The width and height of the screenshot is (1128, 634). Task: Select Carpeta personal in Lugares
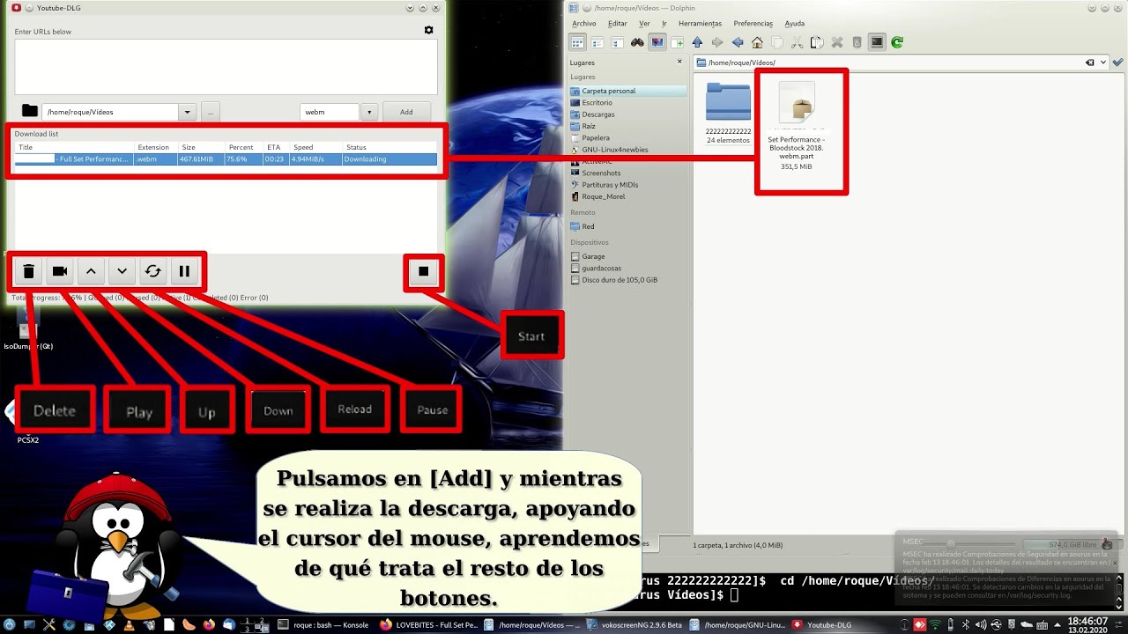click(x=628, y=91)
